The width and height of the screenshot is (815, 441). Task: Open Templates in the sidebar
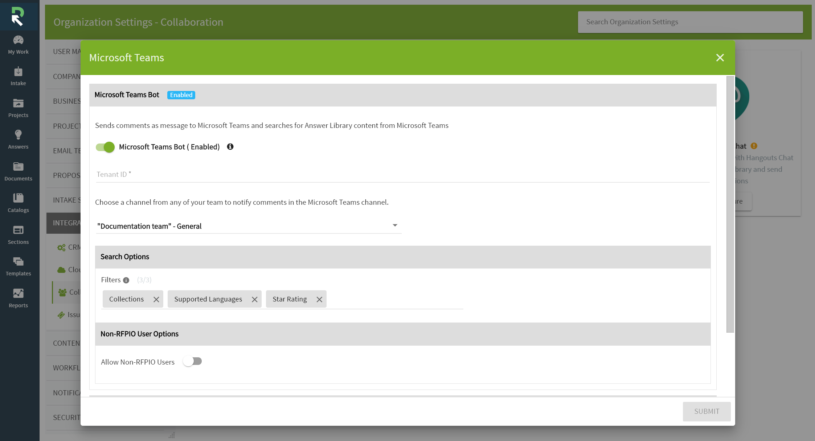(x=18, y=266)
